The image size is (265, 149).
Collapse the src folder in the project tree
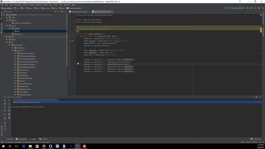click(7, 42)
